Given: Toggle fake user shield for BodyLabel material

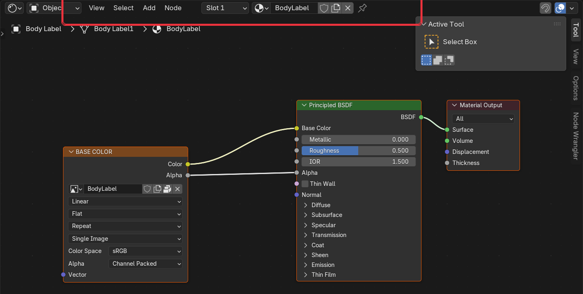Looking at the screenshot, I should (324, 8).
